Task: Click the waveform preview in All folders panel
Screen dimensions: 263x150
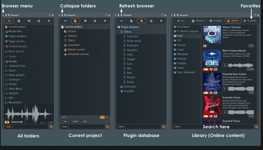Action: coord(29,114)
